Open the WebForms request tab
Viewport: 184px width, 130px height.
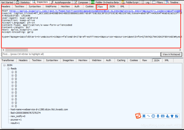coord(51,6)
